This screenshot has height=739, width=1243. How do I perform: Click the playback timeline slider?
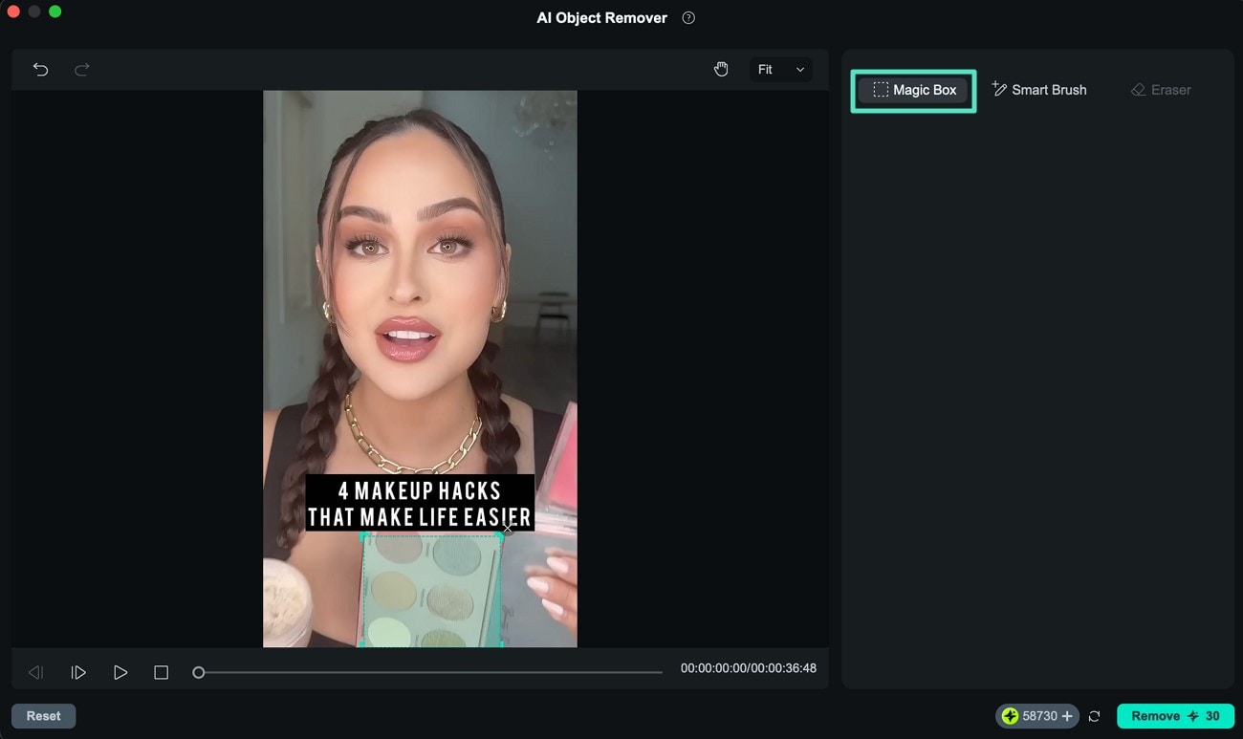click(427, 672)
